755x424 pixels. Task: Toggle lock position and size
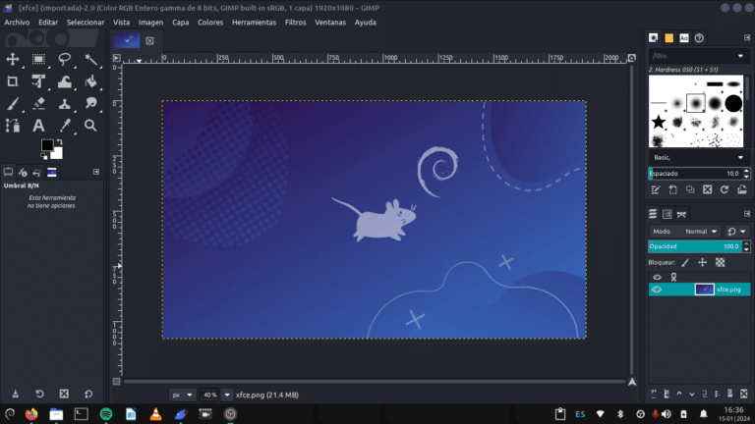pyautogui.click(x=703, y=262)
